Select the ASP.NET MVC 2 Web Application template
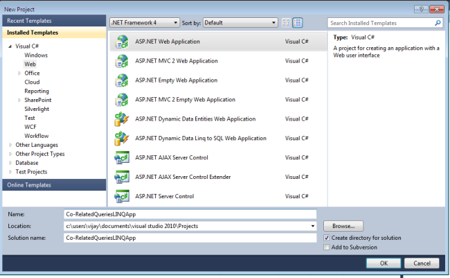This screenshot has width=450, height=278. 218,61
